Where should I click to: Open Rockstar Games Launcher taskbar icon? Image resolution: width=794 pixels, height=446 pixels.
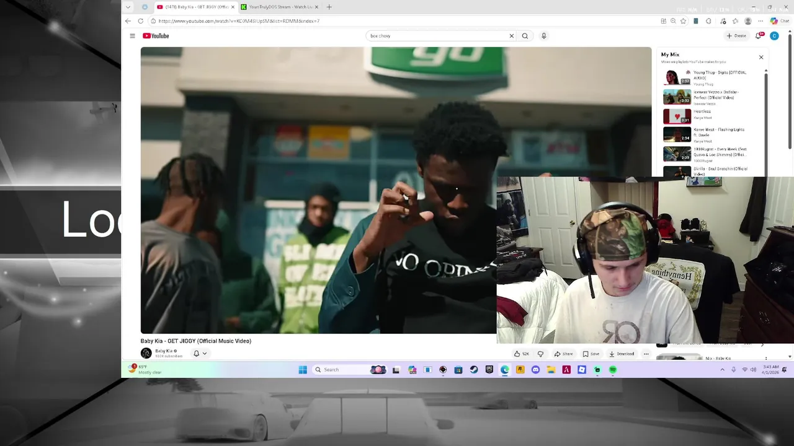point(520,370)
